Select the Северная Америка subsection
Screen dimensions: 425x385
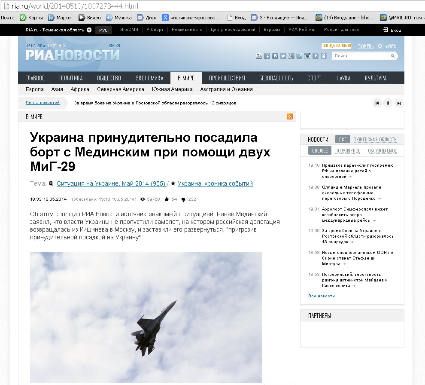click(121, 89)
